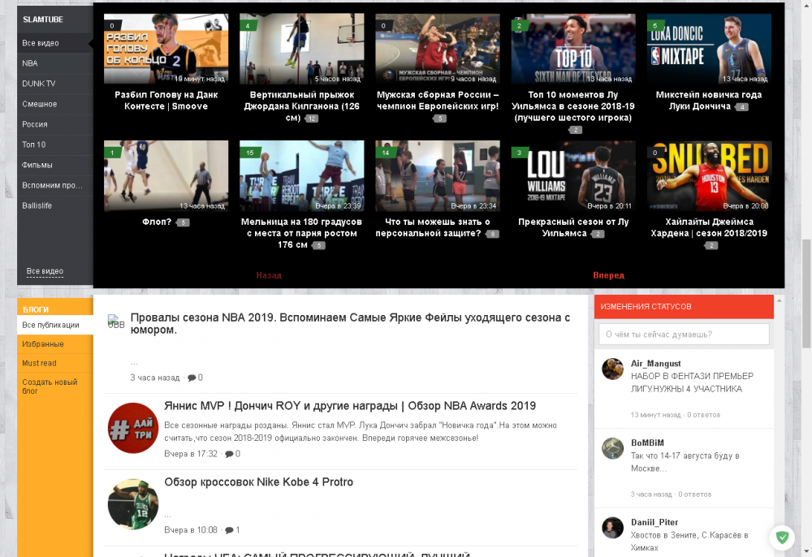Open DUNK TV video category
The width and height of the screenshot is (812, 557).
[38, 84]
